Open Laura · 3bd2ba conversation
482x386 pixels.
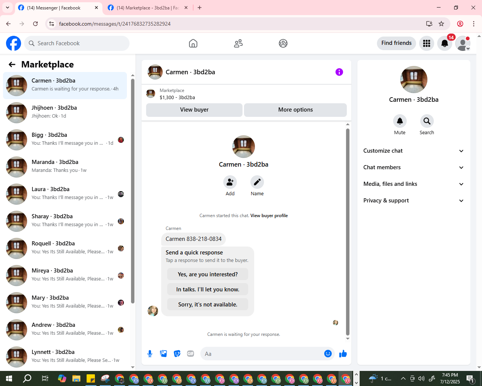(x=65, y=194)
